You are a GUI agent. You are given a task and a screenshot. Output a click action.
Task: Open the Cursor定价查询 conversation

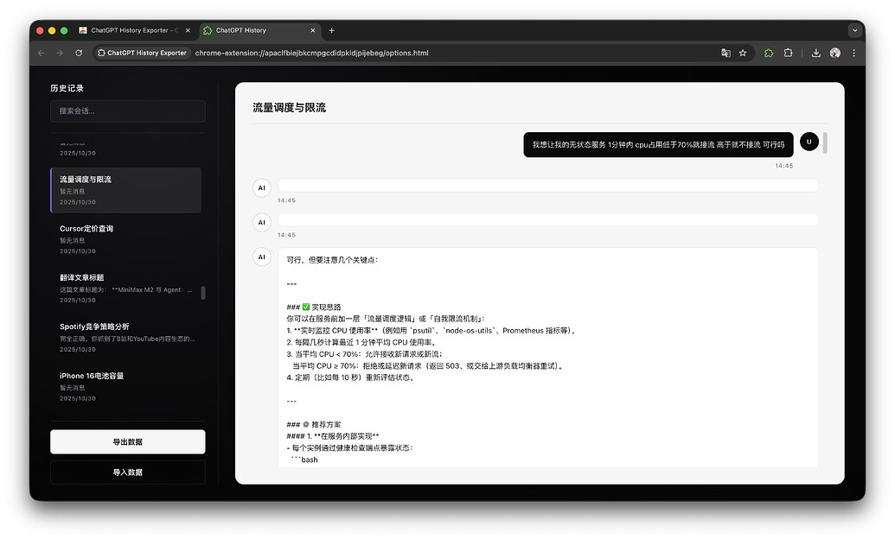[125, 239]
